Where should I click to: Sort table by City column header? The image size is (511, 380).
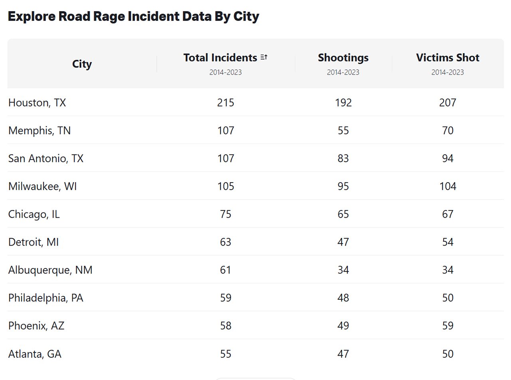click(x=82, y=64)
